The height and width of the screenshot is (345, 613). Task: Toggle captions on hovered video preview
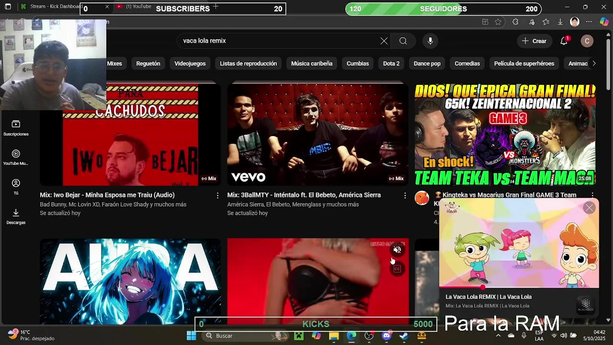click(x=397, y=269)
